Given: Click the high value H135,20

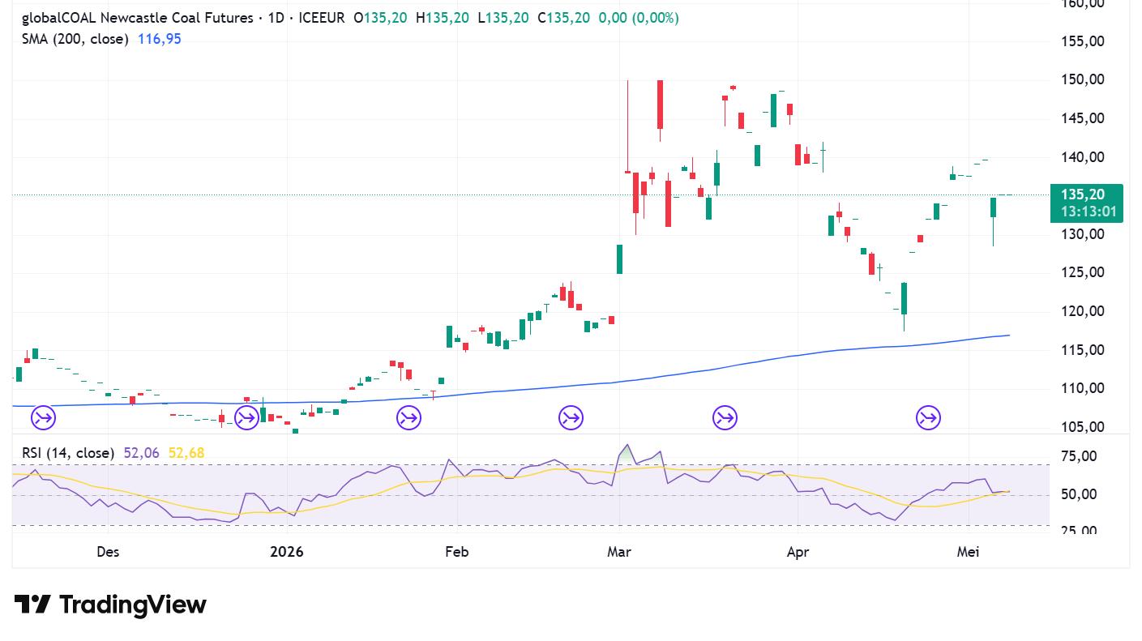Looking at the screenshot, I should tap(443, 18).
